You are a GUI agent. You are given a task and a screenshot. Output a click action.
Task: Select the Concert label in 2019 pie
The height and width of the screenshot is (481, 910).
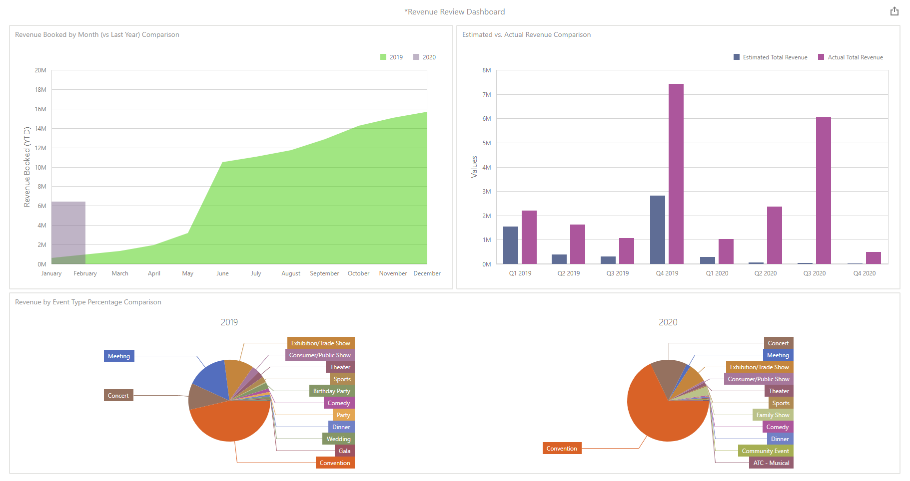pos(118,395)
